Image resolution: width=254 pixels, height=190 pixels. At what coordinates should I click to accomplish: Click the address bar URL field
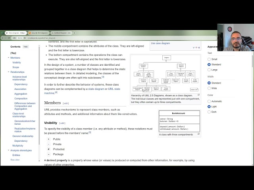[114, 38]
